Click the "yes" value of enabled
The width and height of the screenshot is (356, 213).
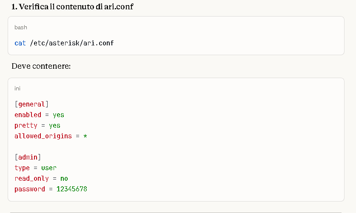(x=58, y=115)
